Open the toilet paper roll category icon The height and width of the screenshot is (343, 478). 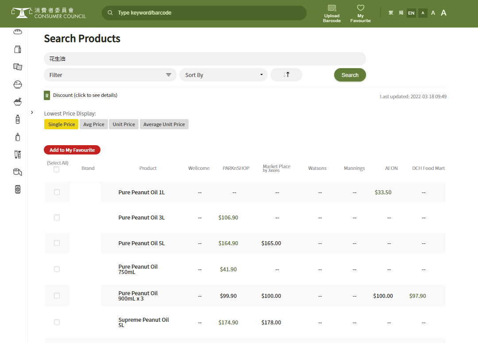[x=18, y=172]
